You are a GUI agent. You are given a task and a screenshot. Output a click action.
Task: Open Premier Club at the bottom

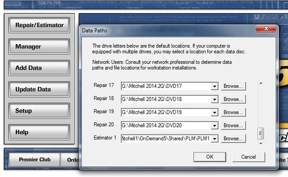tap(35, 160)
